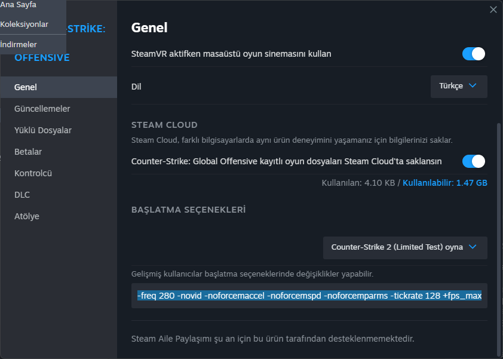Toggle SteamVR desktop game theater switch
Viewport: 503px width, 359px height.
[x=473, y=54]
